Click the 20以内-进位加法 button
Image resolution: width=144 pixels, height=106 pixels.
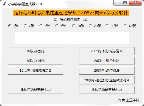pos(107,61)
